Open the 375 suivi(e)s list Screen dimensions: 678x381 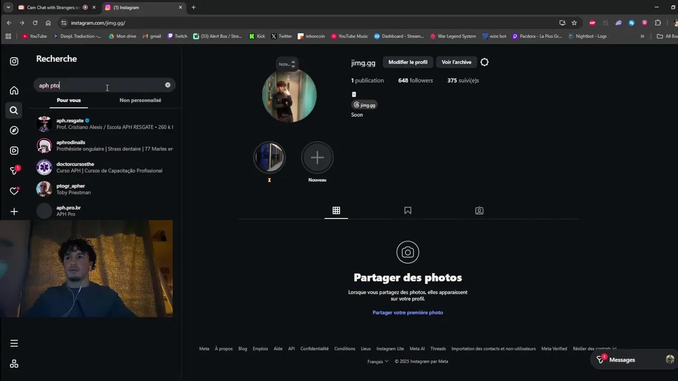pyautogui.click(x=463, y=80)
